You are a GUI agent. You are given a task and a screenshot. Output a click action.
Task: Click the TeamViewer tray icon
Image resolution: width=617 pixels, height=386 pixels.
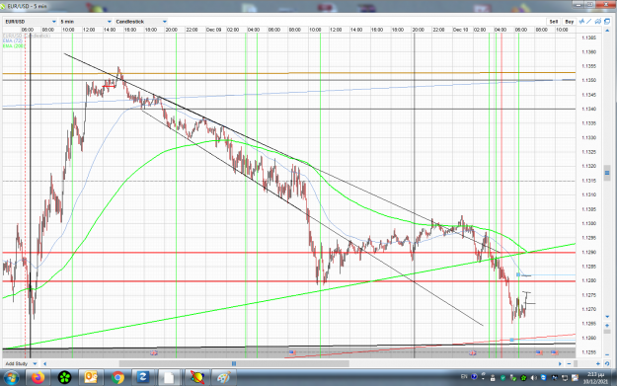543,378
